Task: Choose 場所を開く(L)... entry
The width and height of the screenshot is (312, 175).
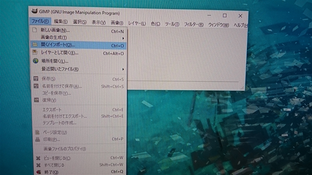Action: pos(79,61)
